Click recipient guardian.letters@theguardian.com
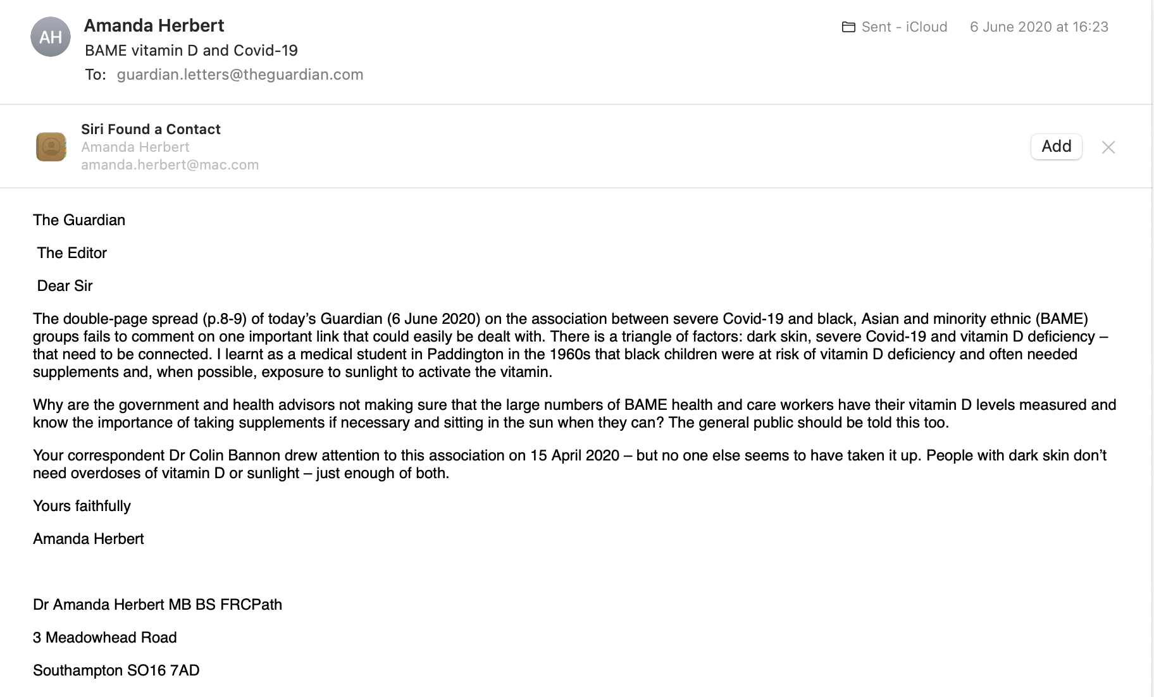Image resolution: width=1154 pixels, height=697 pixels. click(240, 75)
